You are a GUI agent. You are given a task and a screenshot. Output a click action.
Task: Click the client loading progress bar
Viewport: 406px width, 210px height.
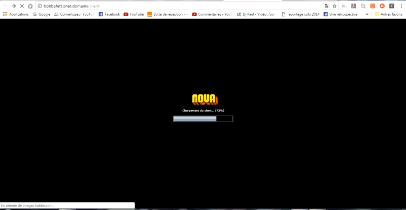tap(203, 119)
